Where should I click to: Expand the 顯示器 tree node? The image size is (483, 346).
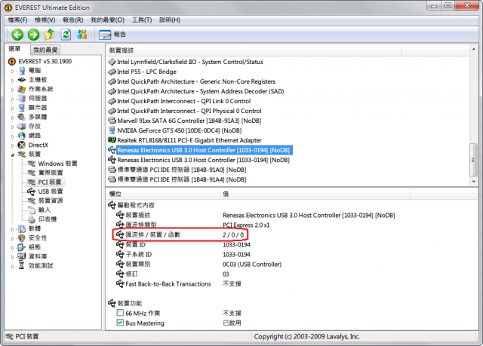pyautogui.click(x=13, y=109)
